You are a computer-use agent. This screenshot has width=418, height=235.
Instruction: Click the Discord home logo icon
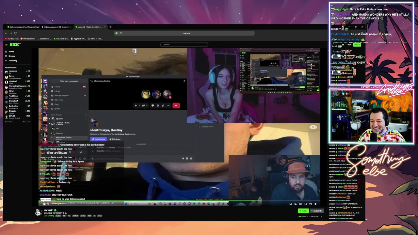pyautogui.click(x=45, y=81)
